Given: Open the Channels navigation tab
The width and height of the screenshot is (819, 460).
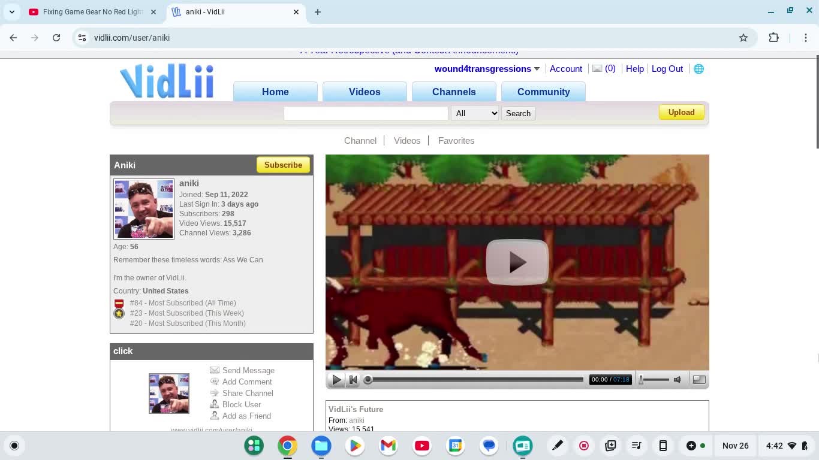Looking at the screenshot, I should (454, 92).
